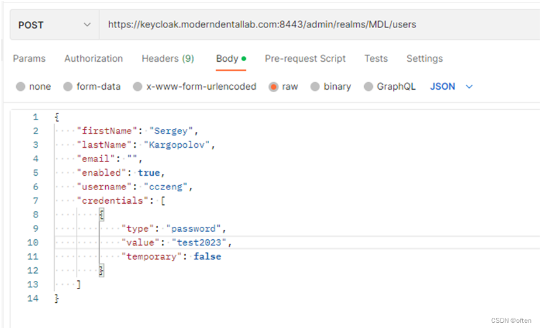Viewport: 541px width, 329px height.
Task: Click the "test2023" value text
Action: pyautogui.click(x=199, y=242)
